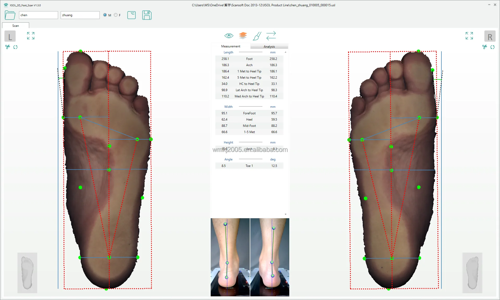The height and width of the screenshot is (300, 500).
Task: Click the orange layers icon
Action: tap(243, 35)
